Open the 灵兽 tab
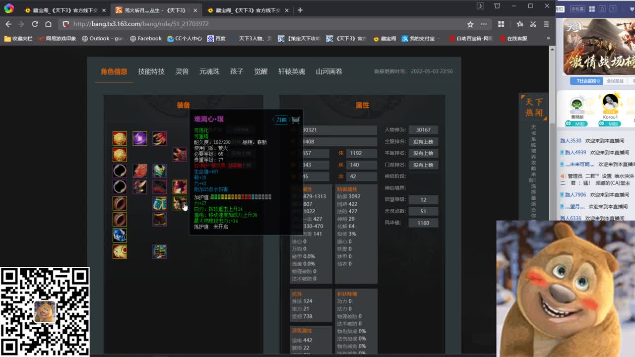 182,71
